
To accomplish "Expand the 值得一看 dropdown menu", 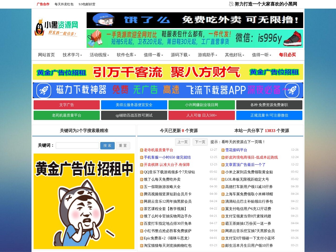I will 153,55.
